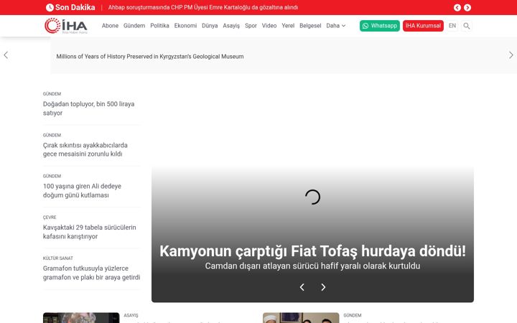
Task: Open the Belgesel section
Action: 310,26
